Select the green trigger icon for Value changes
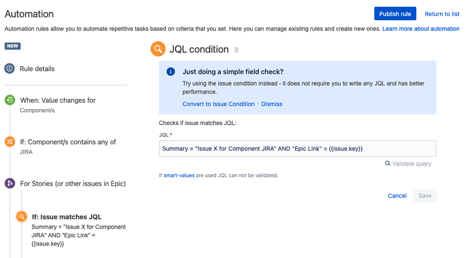The height and width of the screenshot is (258, 471). pyautogui.click(x=9, y=100)
